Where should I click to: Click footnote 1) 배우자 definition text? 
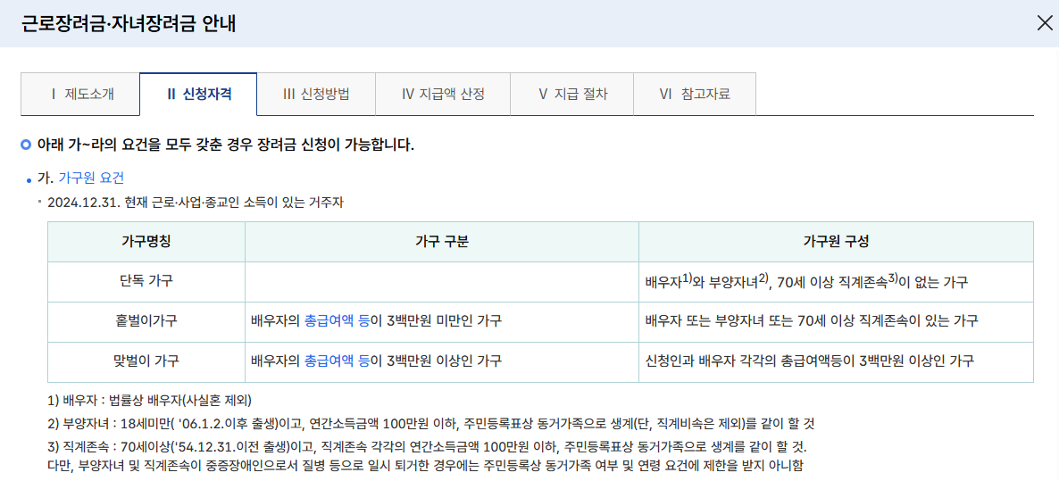coord(149,402)
